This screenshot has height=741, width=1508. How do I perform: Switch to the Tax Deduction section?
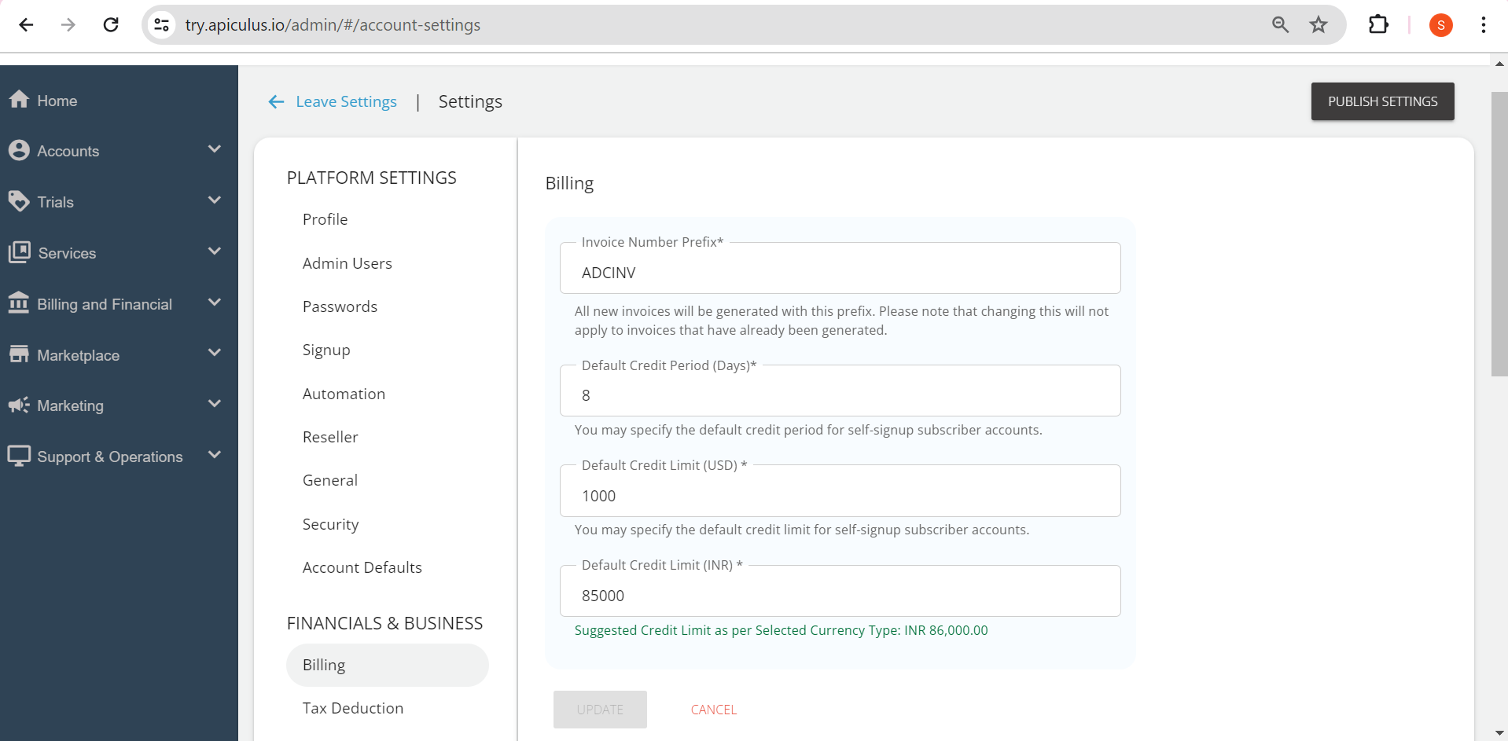tap(352, 708)
